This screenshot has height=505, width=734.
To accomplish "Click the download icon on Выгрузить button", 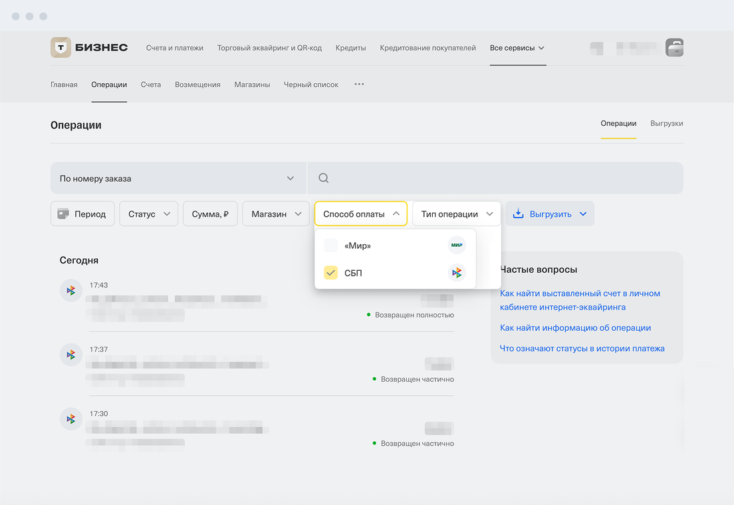I will [x=519, y=214].
